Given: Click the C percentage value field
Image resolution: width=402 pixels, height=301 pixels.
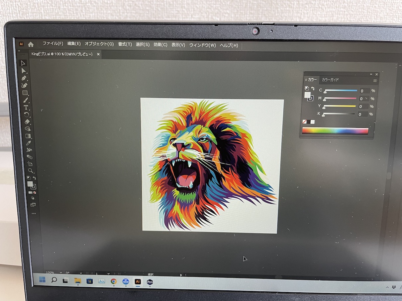Looking at the screenshot, I should click(x=364, y=91).
